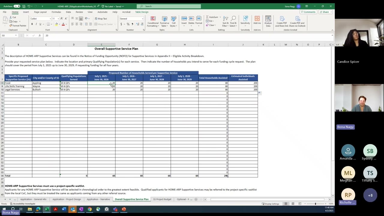Image resolution: width=384 pixels, height=216 pixels.
Task: Click AutoSum in Editing group
Action: coord(212,17)
